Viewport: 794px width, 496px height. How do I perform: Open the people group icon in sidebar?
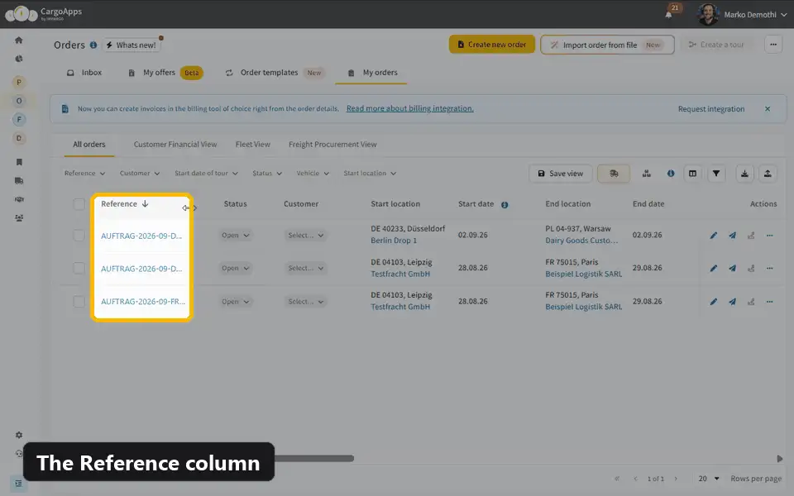coord(19,218)
